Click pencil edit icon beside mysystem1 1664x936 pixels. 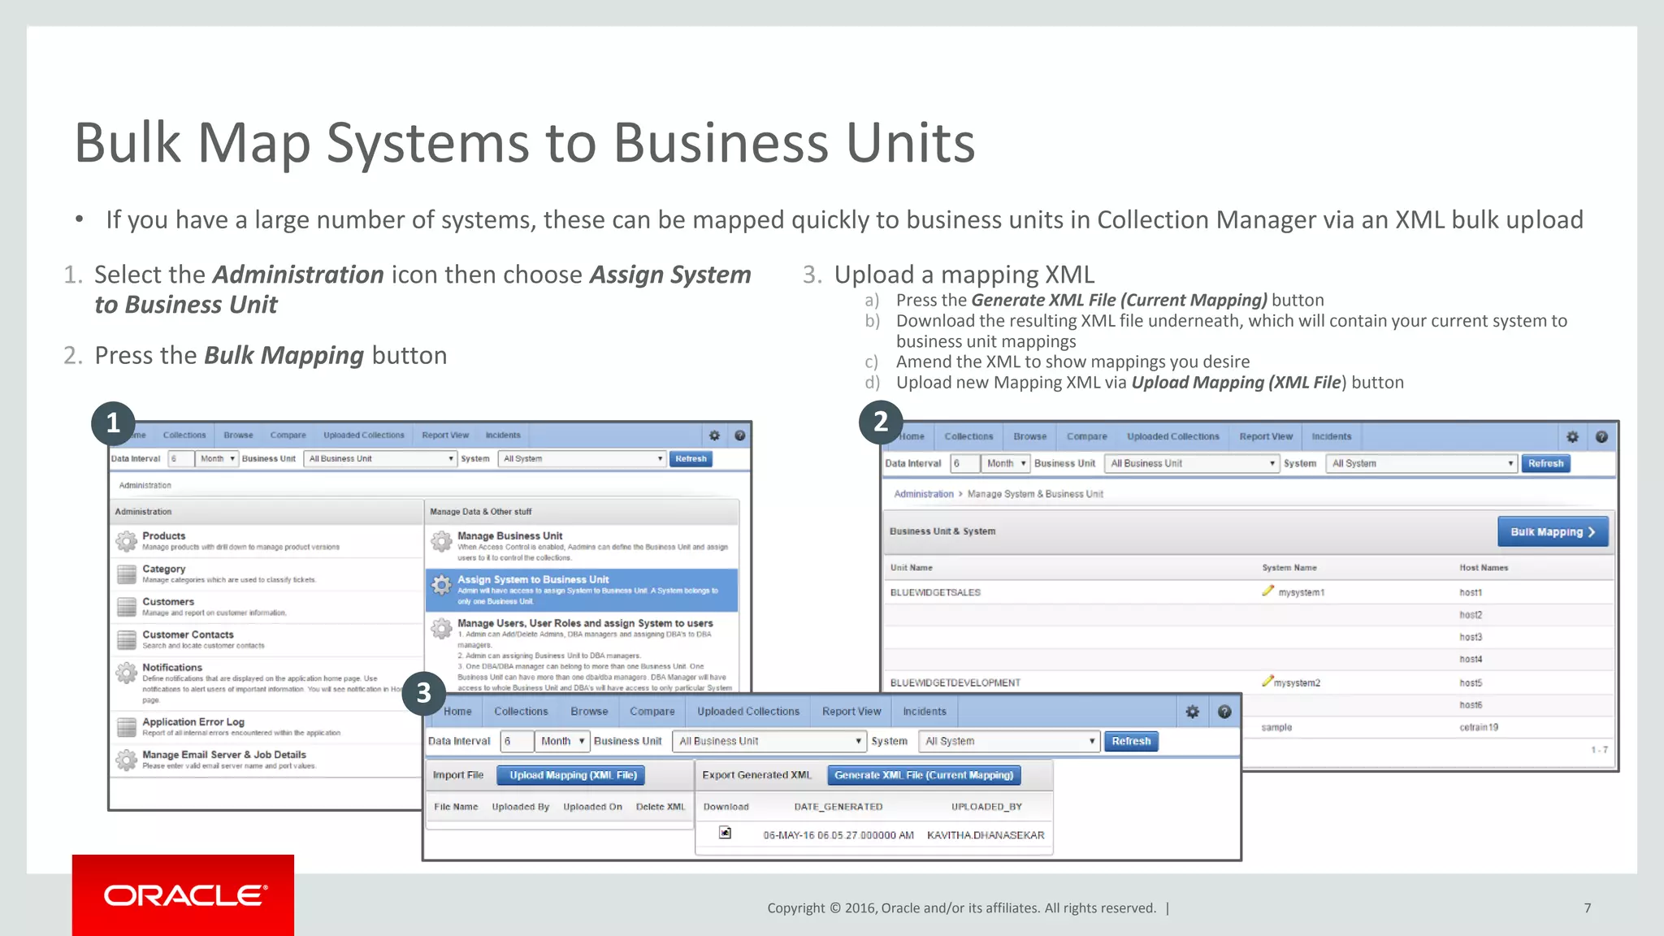(x=1267, y=591)
